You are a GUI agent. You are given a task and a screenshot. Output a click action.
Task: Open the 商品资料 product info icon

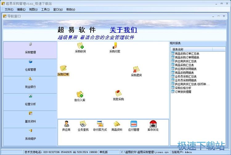(117, 126)
